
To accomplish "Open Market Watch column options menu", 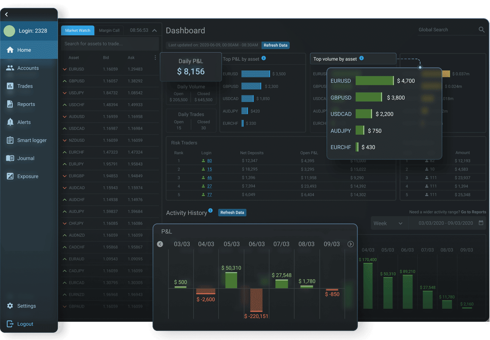I will 155,58.
